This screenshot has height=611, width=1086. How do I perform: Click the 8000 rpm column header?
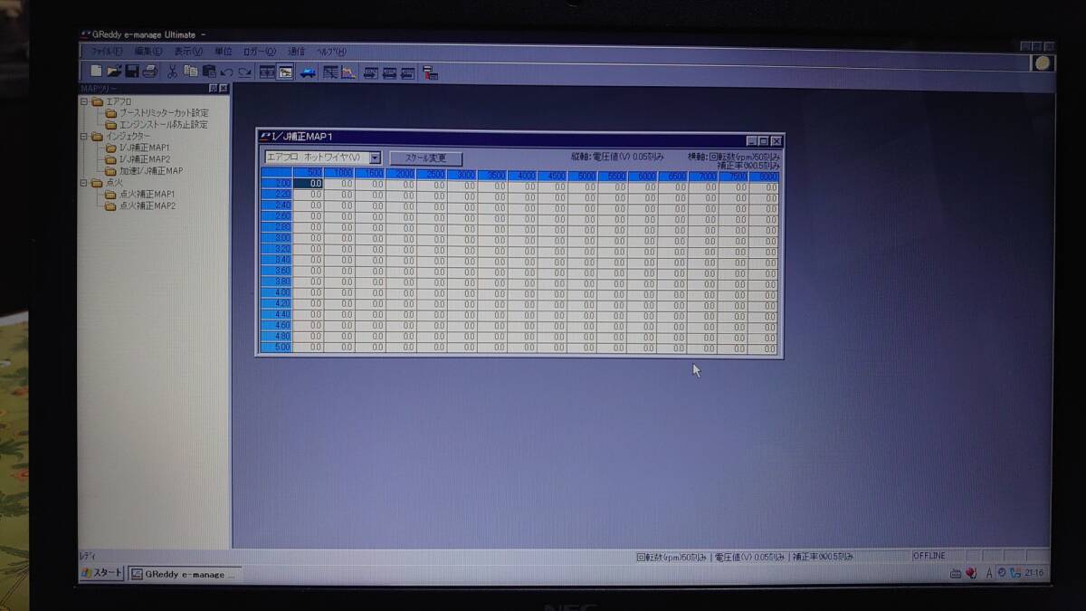[764, 176]
